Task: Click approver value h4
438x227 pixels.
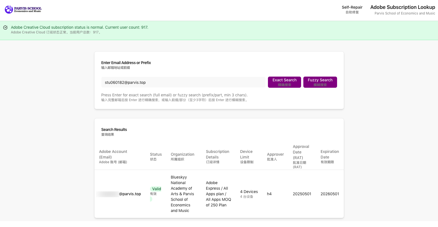Action: point(269,194)
